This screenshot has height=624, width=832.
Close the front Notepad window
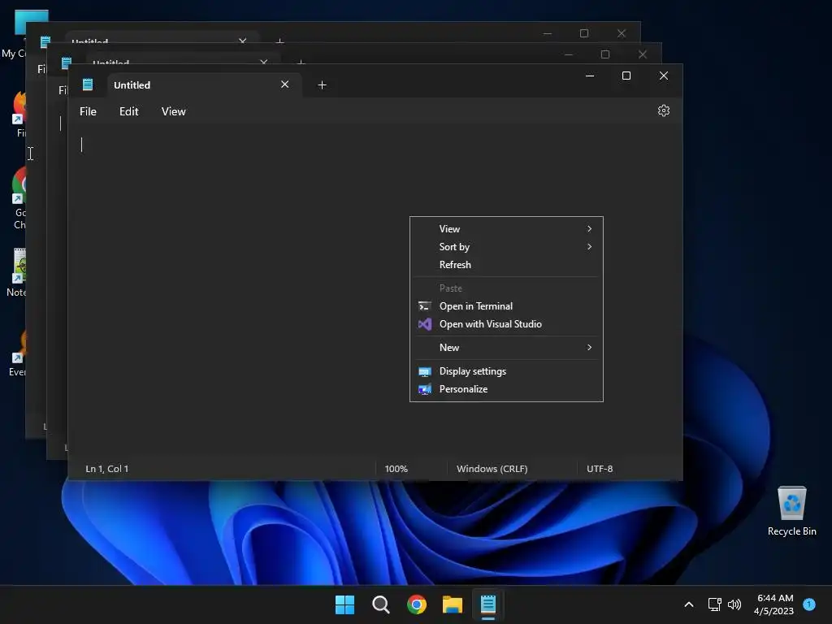(x=663, y=76)
